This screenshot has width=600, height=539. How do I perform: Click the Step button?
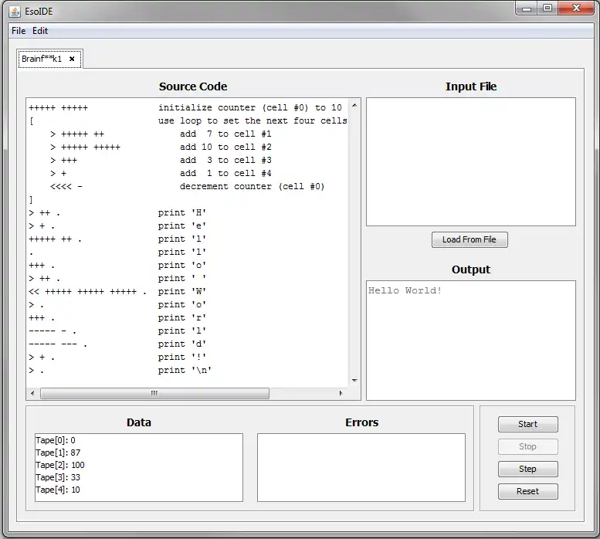pos(527,469)
